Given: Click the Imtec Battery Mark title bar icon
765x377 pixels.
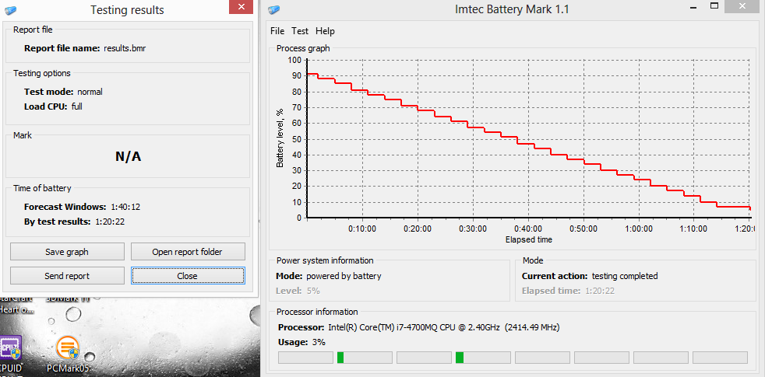Looking at the screenshot, I should point(274,9).
